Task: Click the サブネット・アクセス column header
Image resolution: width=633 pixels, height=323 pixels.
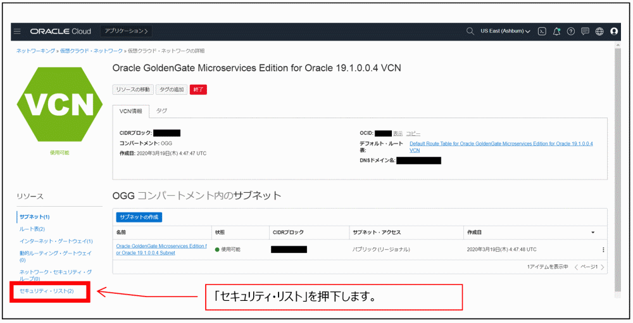Action: pos(377,233)
